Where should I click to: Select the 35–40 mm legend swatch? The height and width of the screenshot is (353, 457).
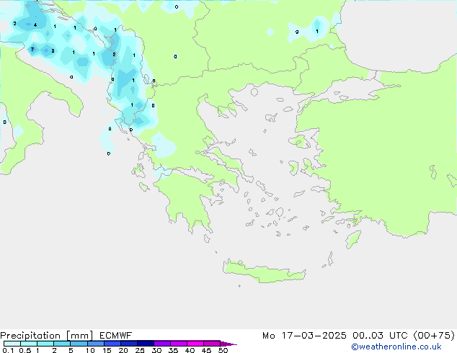(178, 344)
